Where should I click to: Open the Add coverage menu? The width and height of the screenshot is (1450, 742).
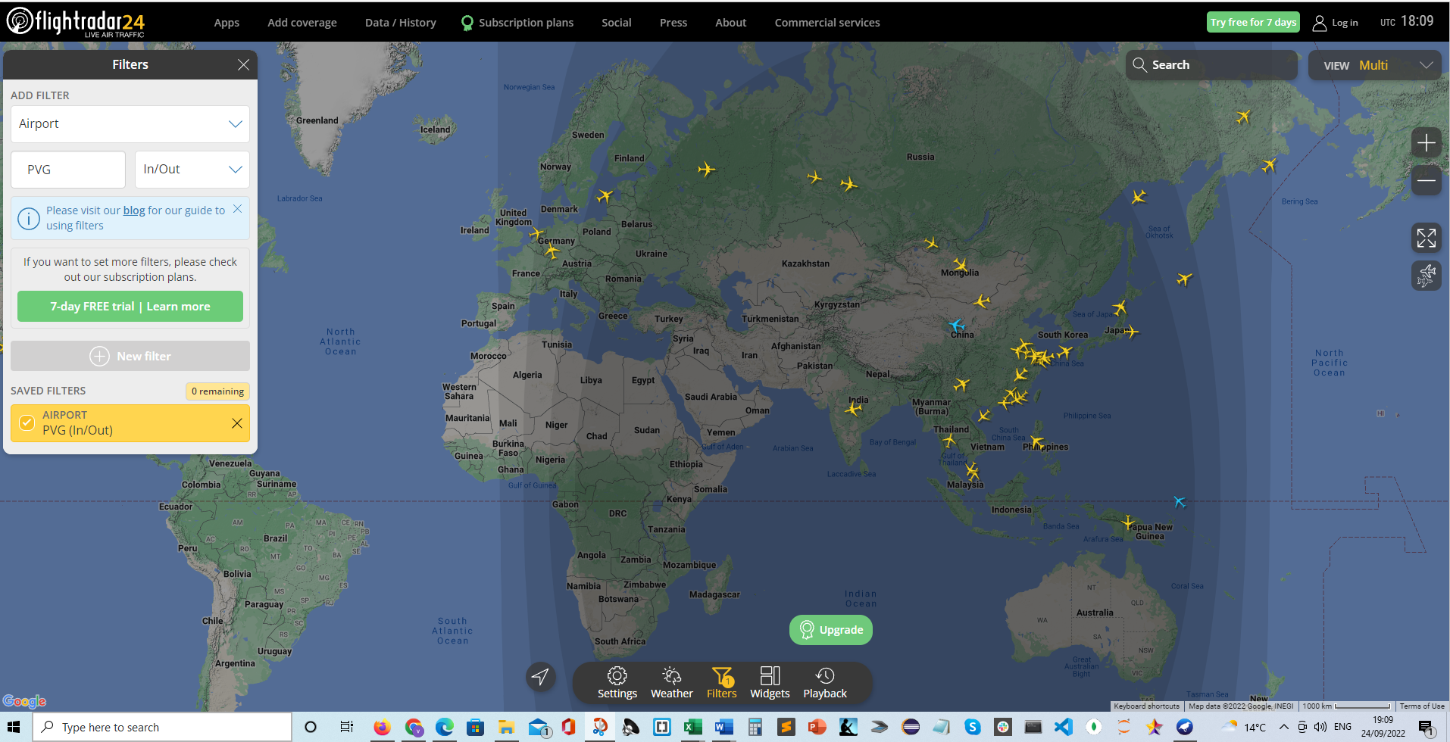click(302, 23)
